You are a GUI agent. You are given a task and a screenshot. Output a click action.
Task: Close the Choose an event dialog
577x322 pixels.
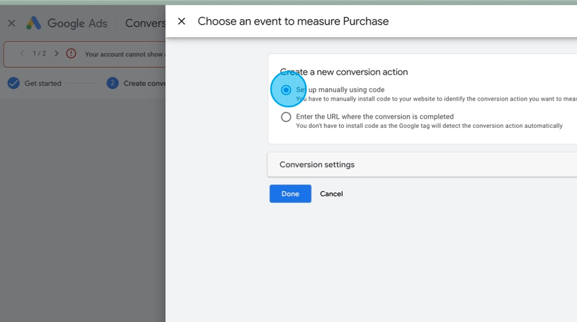[181, 21]
